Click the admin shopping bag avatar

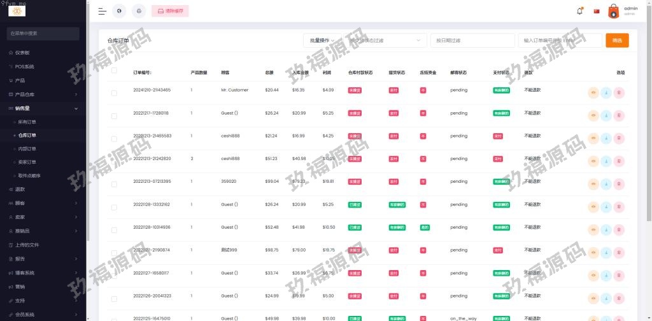coord(613,11)
